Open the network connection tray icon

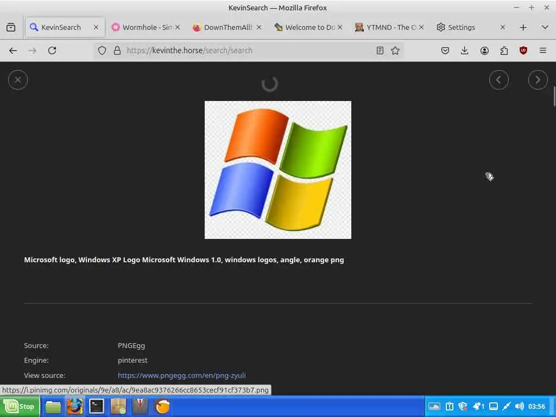point(507,406)
